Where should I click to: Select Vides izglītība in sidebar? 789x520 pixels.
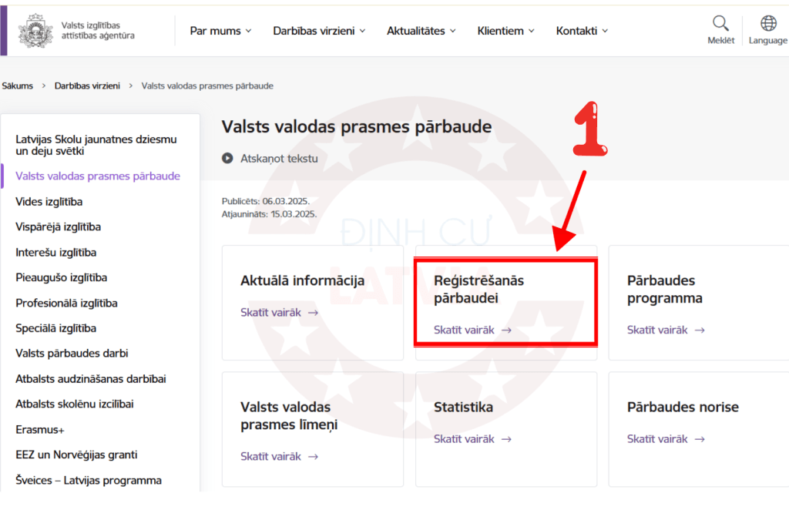(49, 202)
